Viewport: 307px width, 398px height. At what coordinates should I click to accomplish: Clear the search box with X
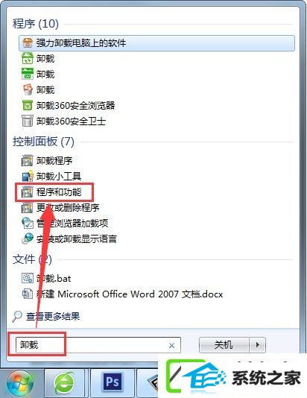coord(172,345)
